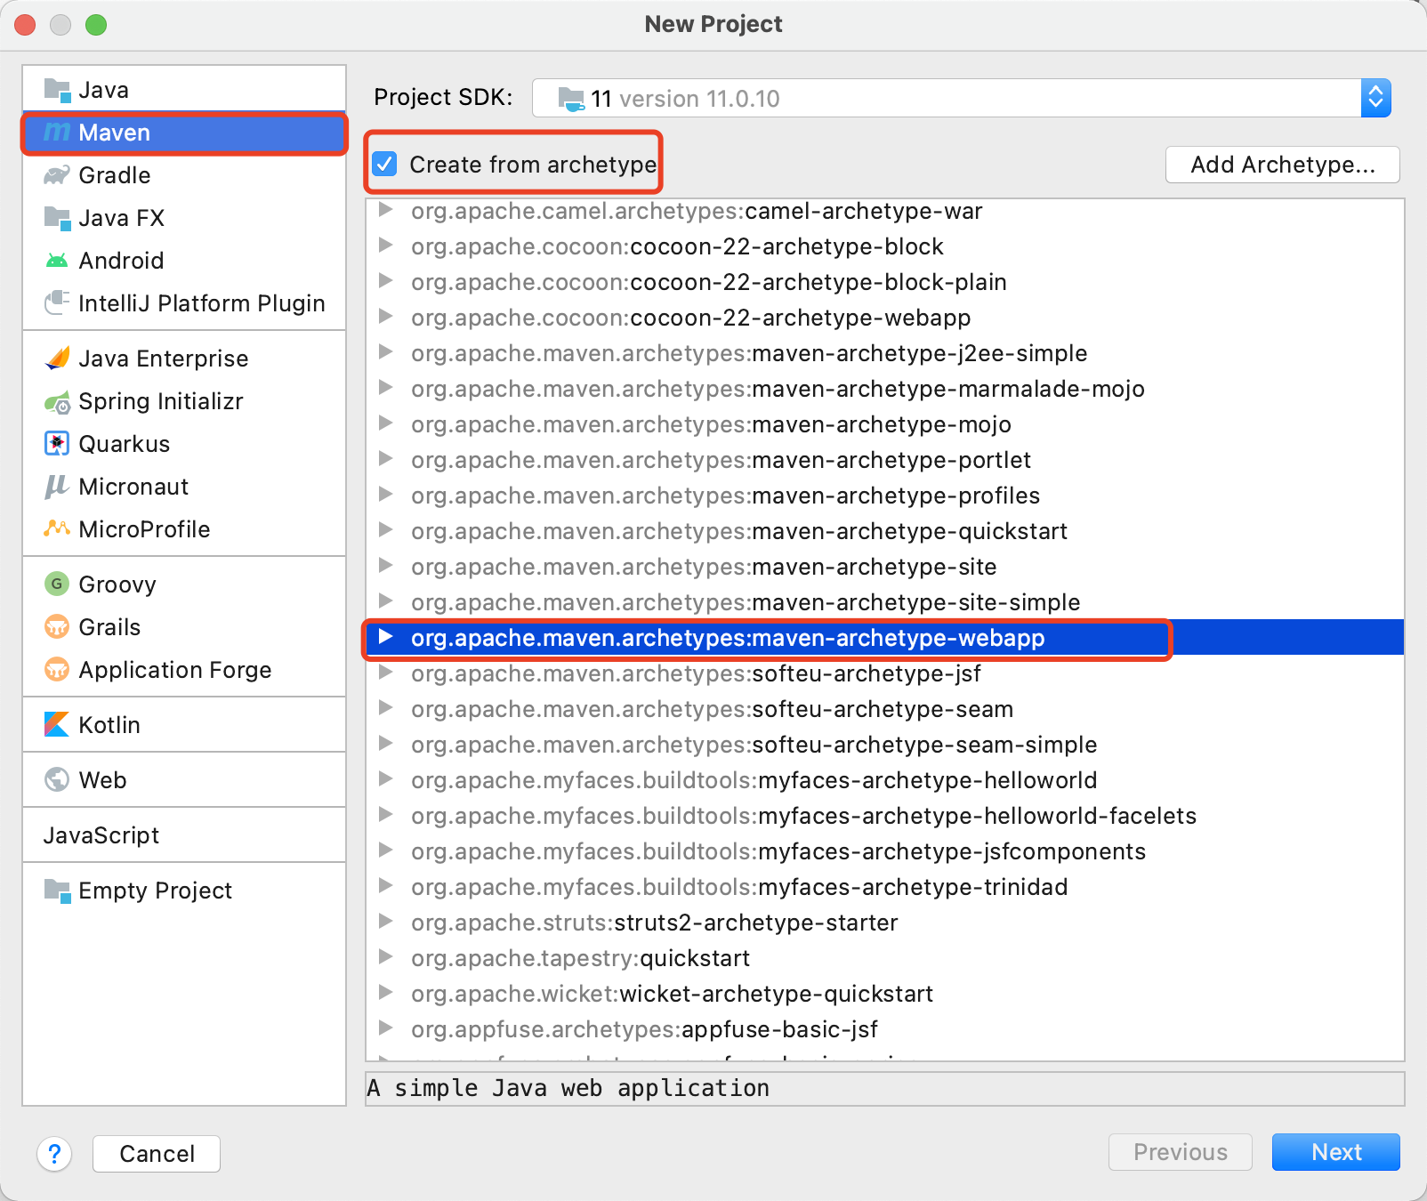
Task: Select the Spring Initializr leaf icon
Action: 56,401
